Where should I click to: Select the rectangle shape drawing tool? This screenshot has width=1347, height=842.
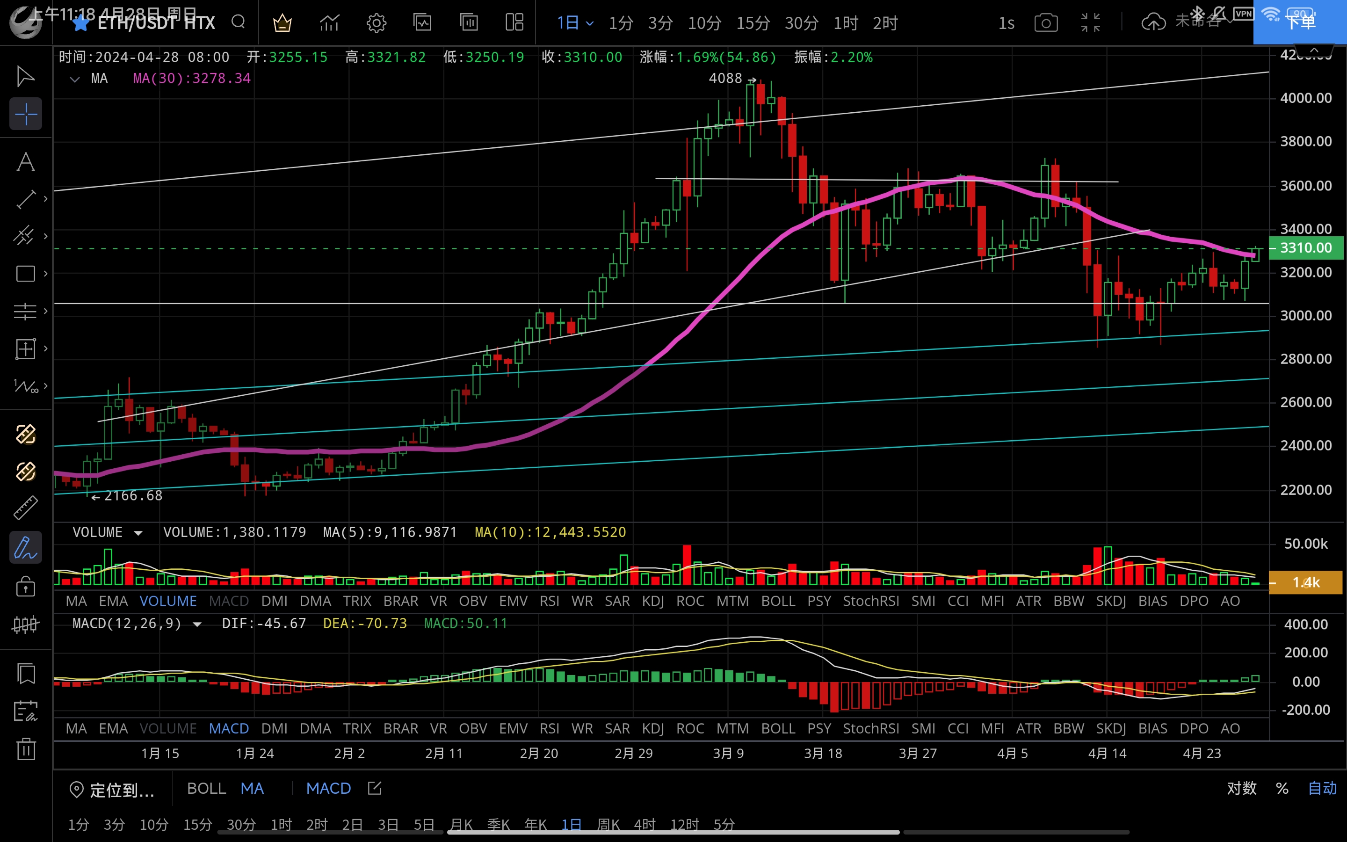coord(26,274)
